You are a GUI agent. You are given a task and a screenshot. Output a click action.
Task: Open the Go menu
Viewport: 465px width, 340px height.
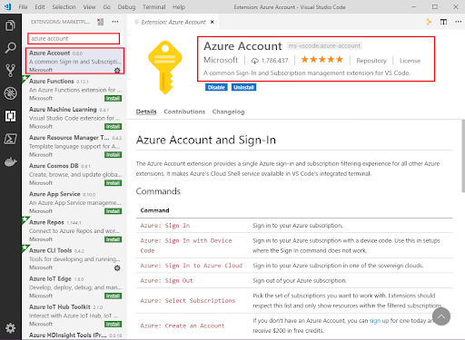click(107, 6)
